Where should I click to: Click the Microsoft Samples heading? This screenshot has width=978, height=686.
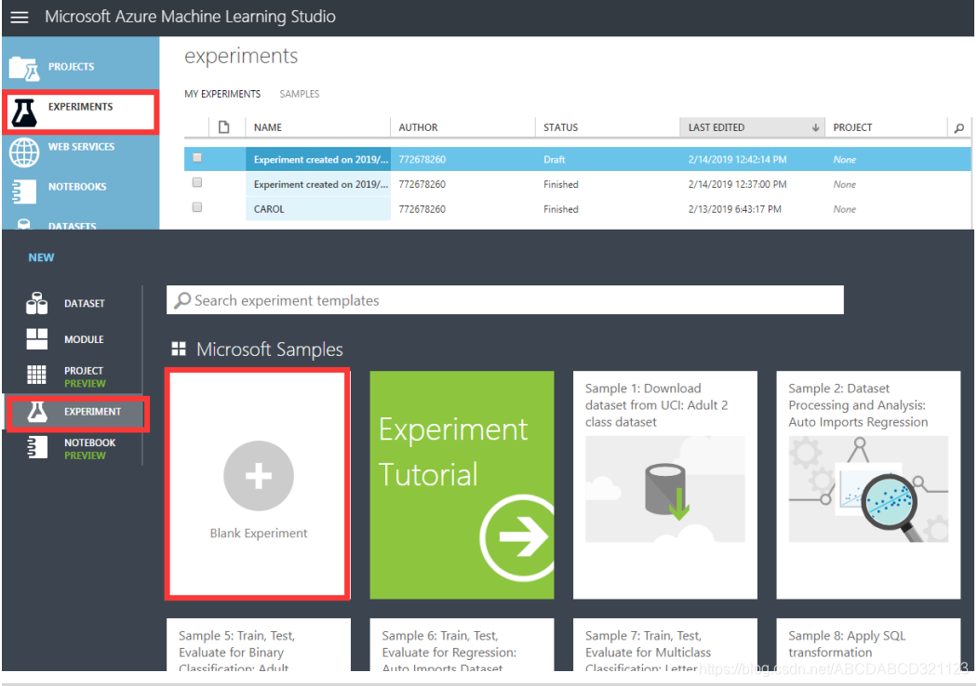(270, 350)
